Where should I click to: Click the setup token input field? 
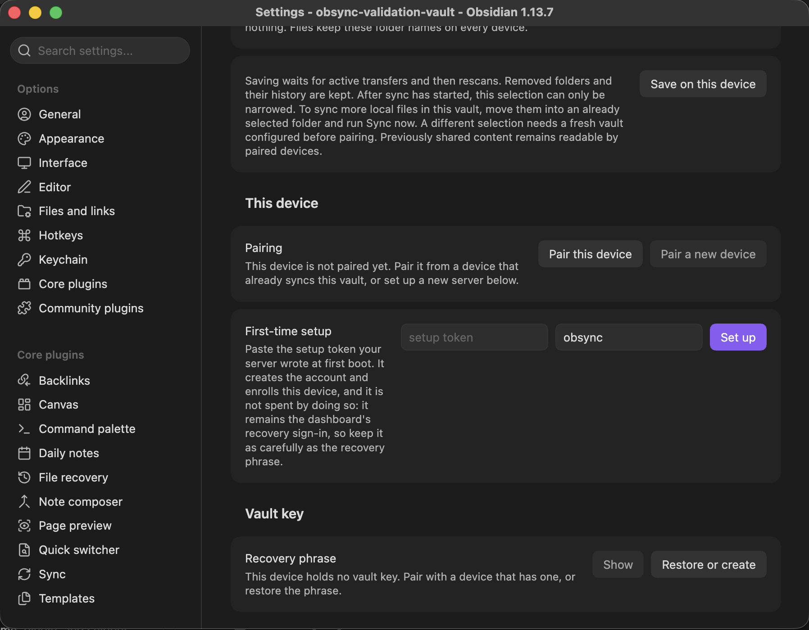(x=474, y=337)
